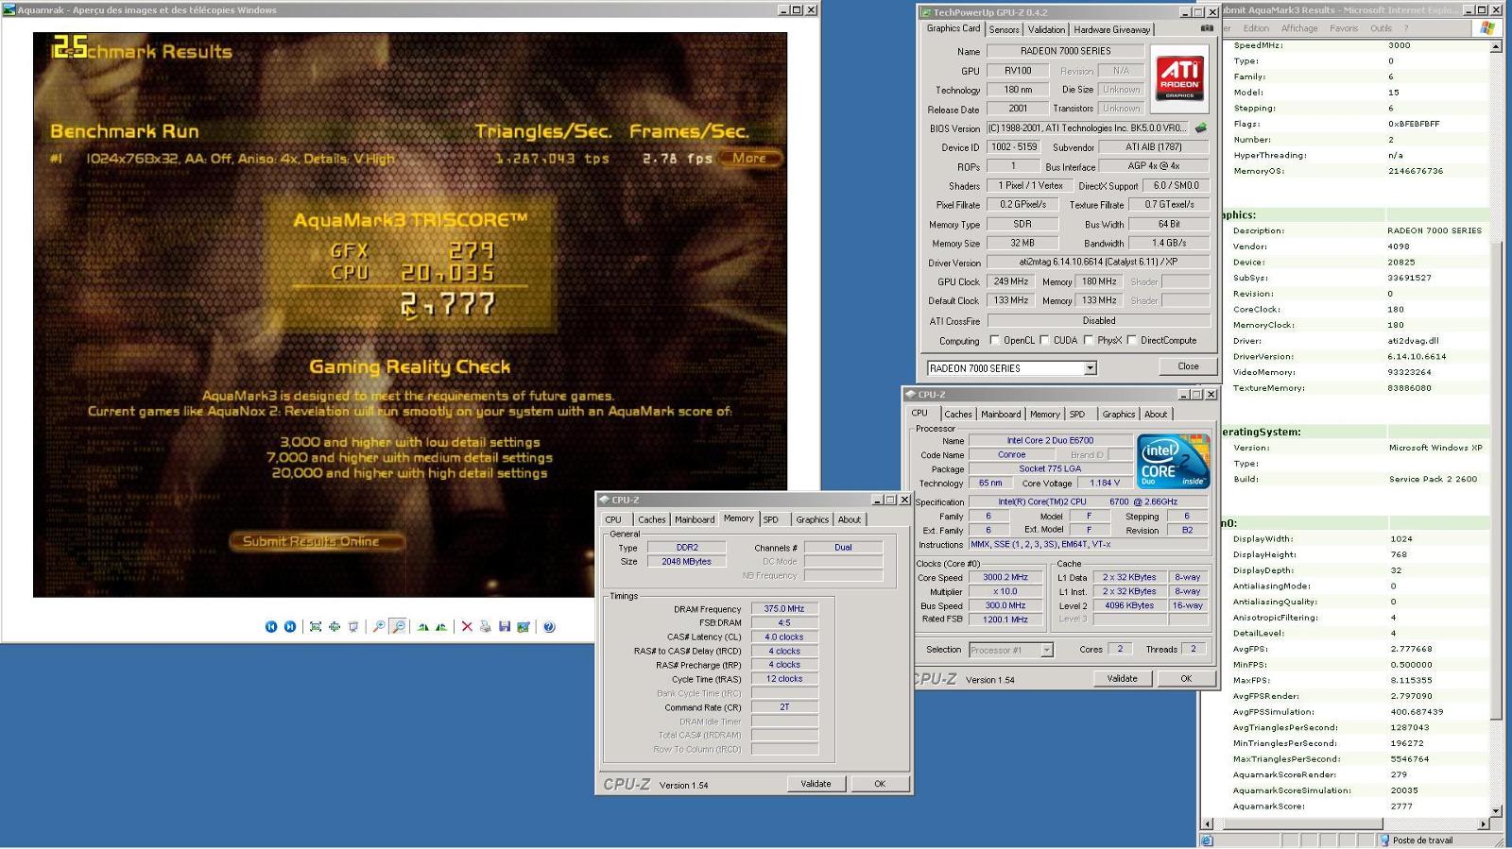The height and width of the screenshot is (849, 1512).
Task: Open Graphics tab in CPU-Z processor window
Action: pos(1119,414)
